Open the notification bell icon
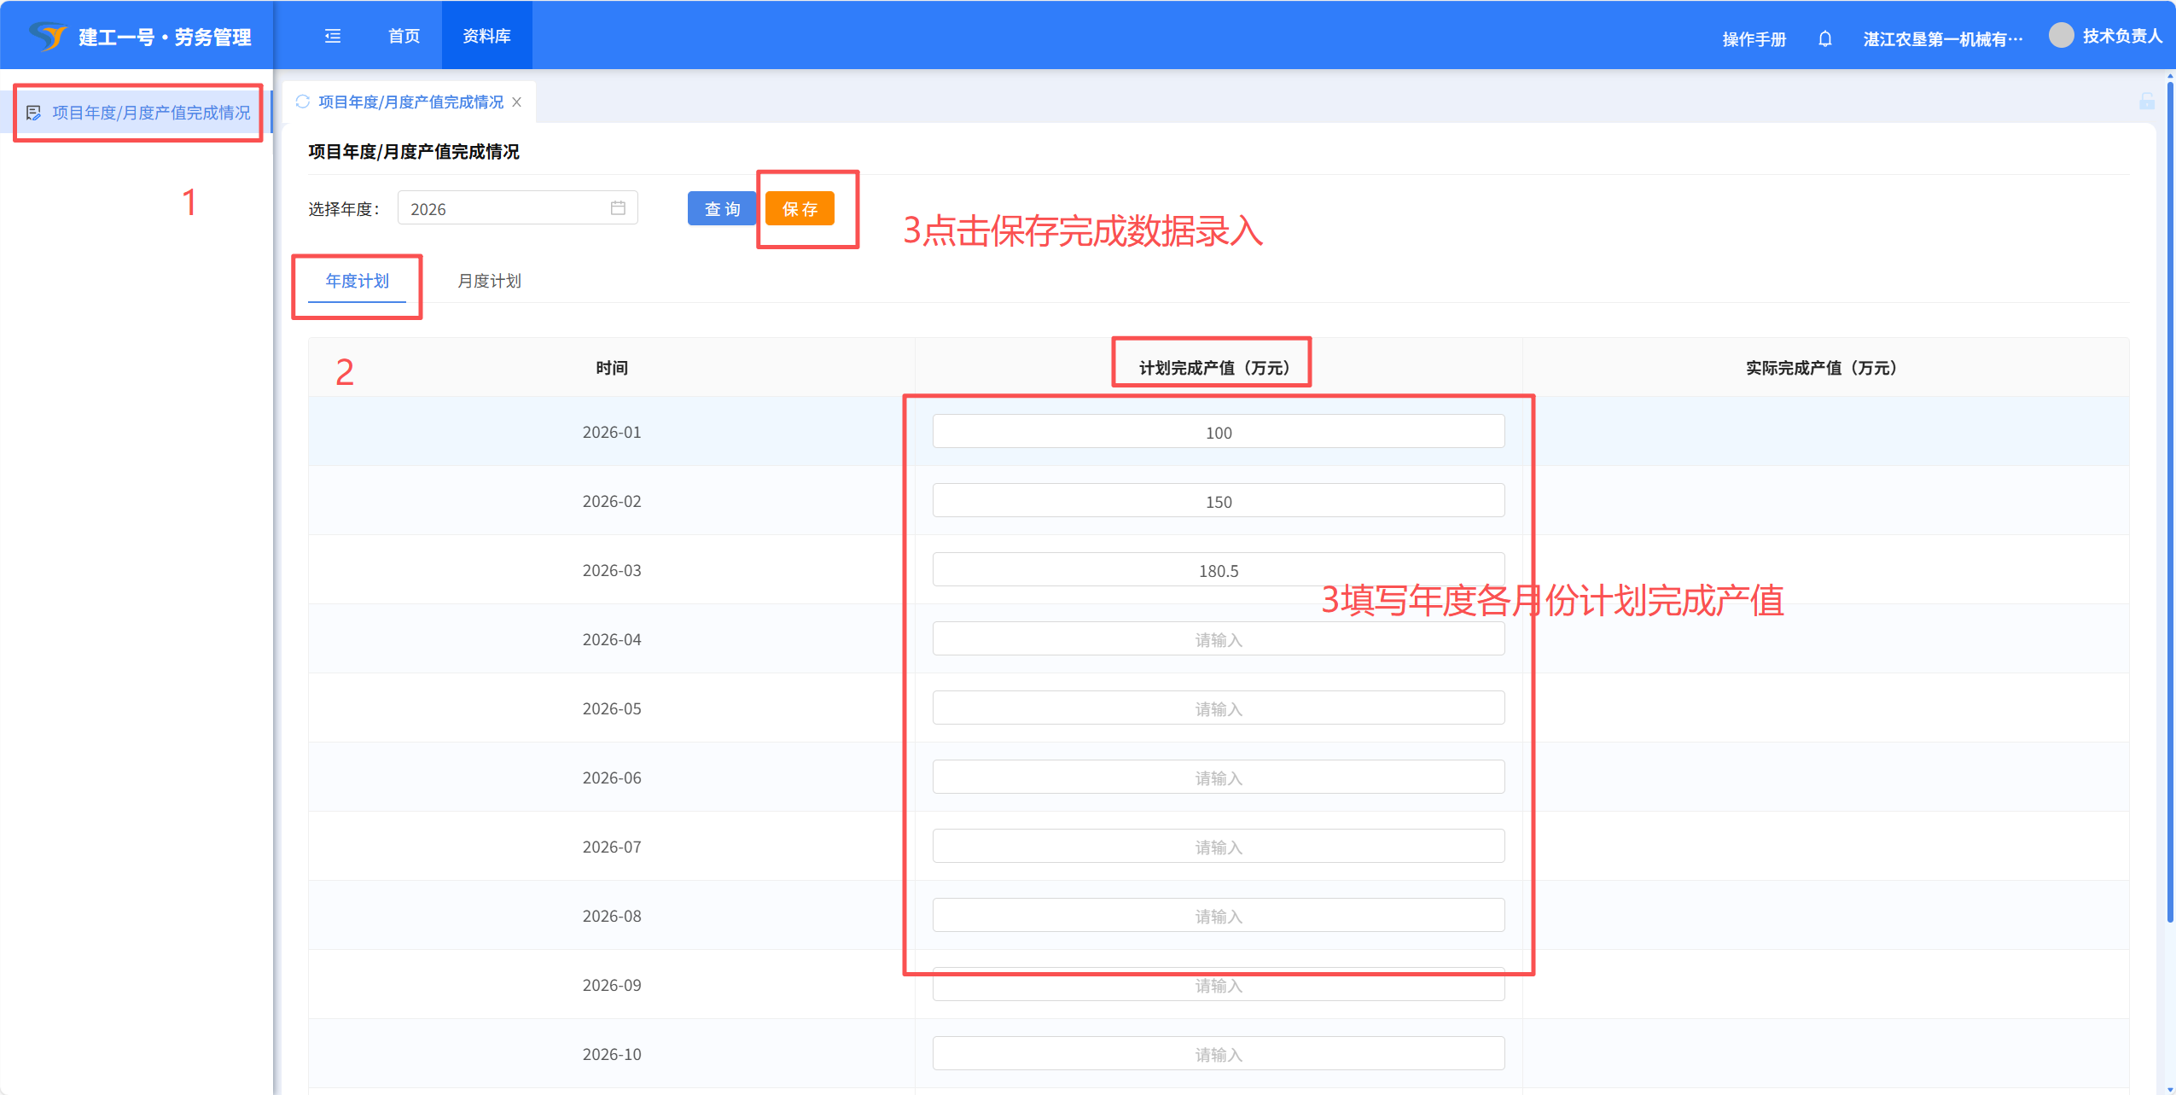Viewport: 2176px width, 1095px height. 1824,38
